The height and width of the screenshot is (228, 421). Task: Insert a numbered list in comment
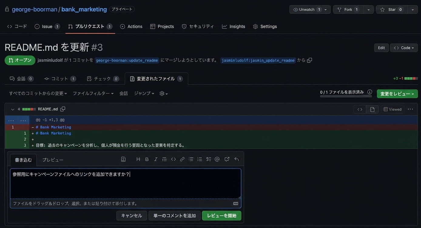pyautogui.click(x=200, y=159)
